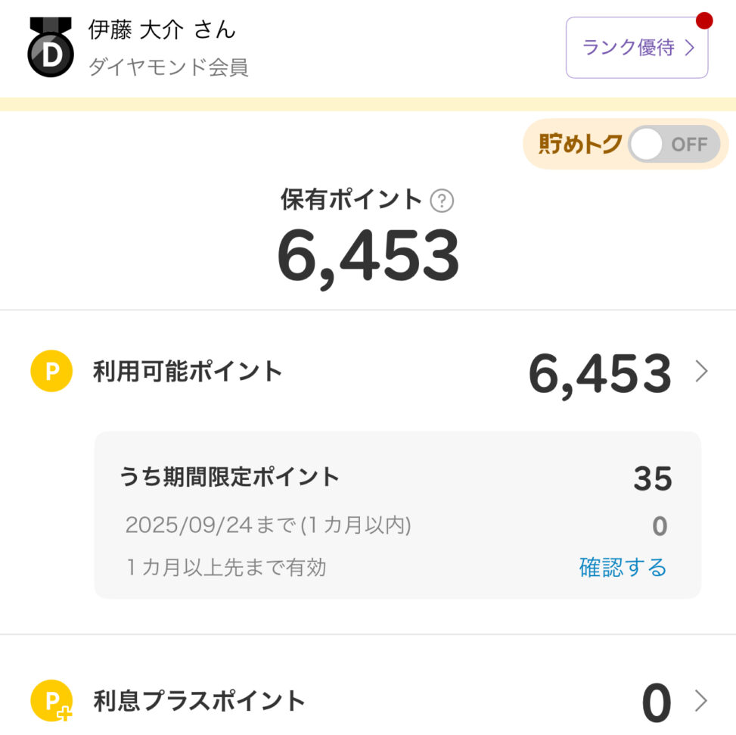Image resolution: width=736 pixels, height=735 pixels.
Task: Click the large 6,453 held points total
Action: 368,256
